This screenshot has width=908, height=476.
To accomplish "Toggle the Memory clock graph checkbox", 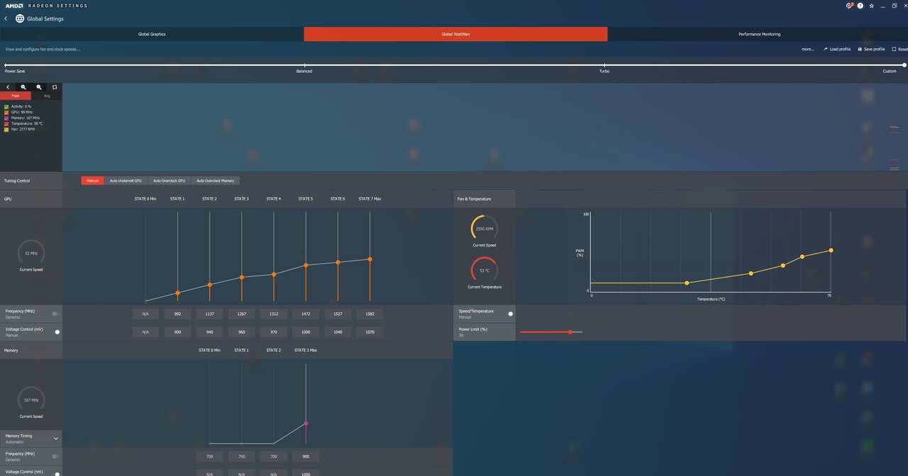I will pyautogui.click(x=6, y=118).
